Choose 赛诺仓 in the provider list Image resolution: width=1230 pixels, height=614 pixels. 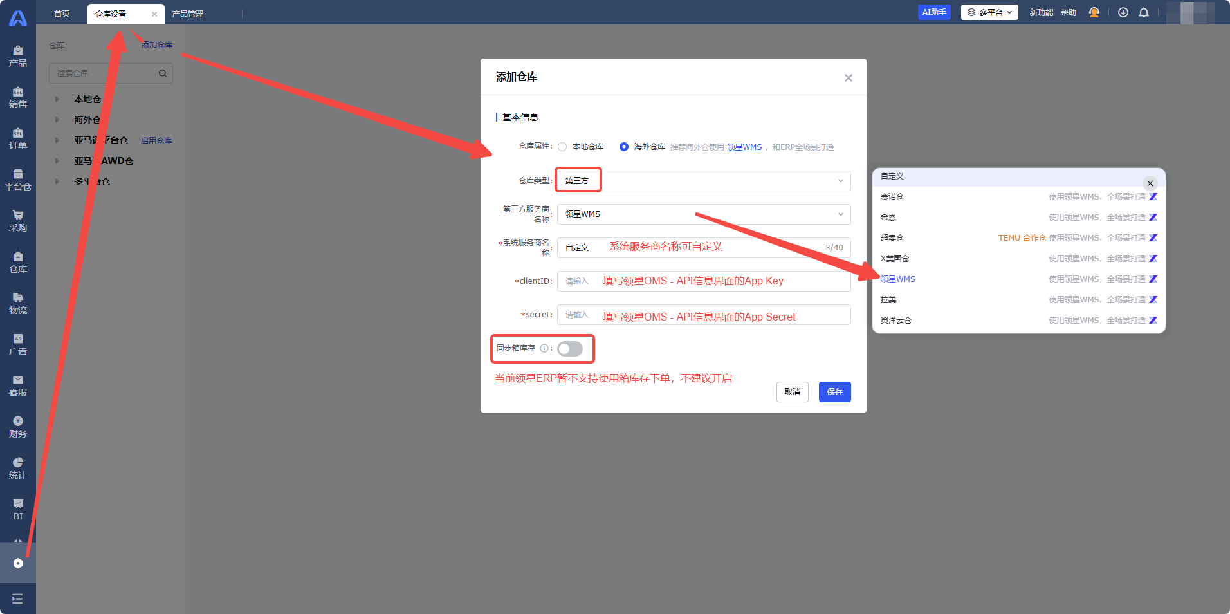(x=1019, y=197)
